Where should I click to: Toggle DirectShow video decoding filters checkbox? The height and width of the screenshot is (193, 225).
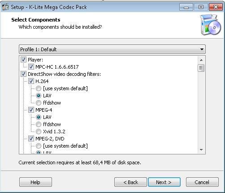23,74
